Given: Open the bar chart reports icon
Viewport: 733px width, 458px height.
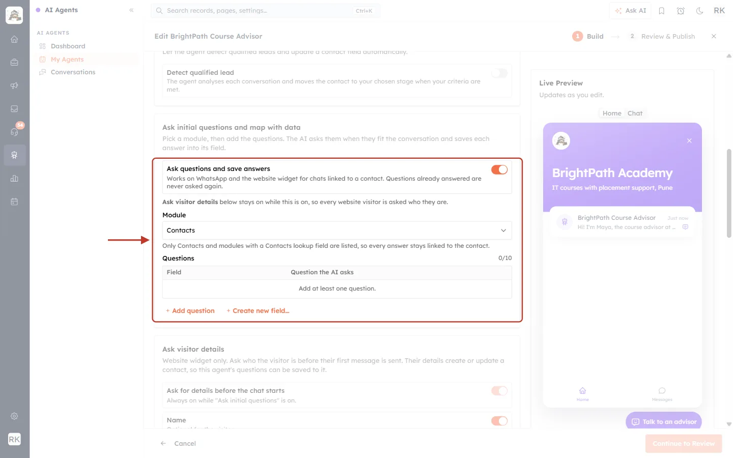Looking at the screenshot, I should (14, 178).
